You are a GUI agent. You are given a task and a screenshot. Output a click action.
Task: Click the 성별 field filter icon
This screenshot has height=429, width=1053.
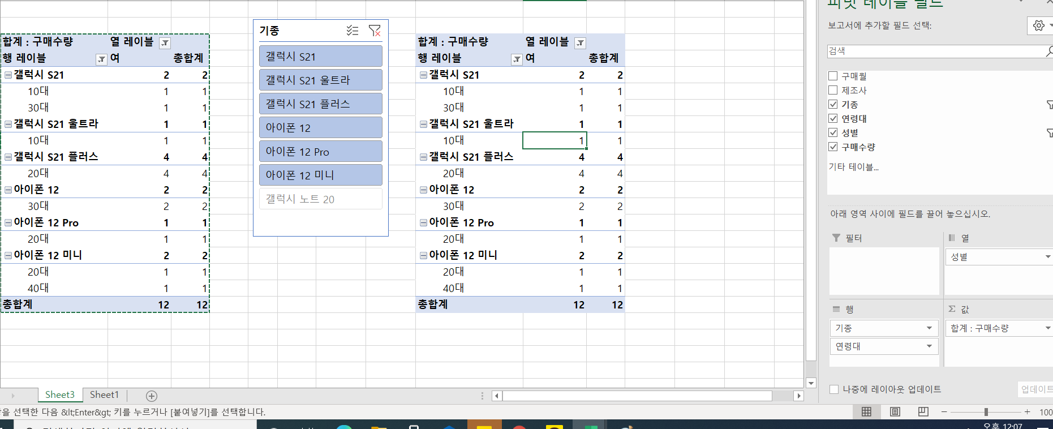click(x=1050, y=133)
